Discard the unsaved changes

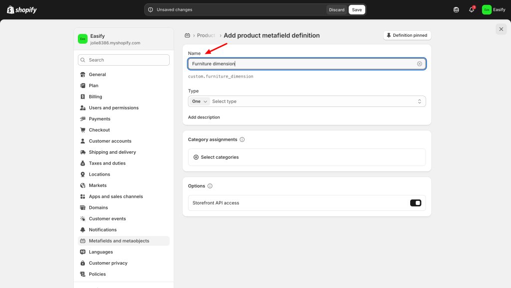[337, 9]
